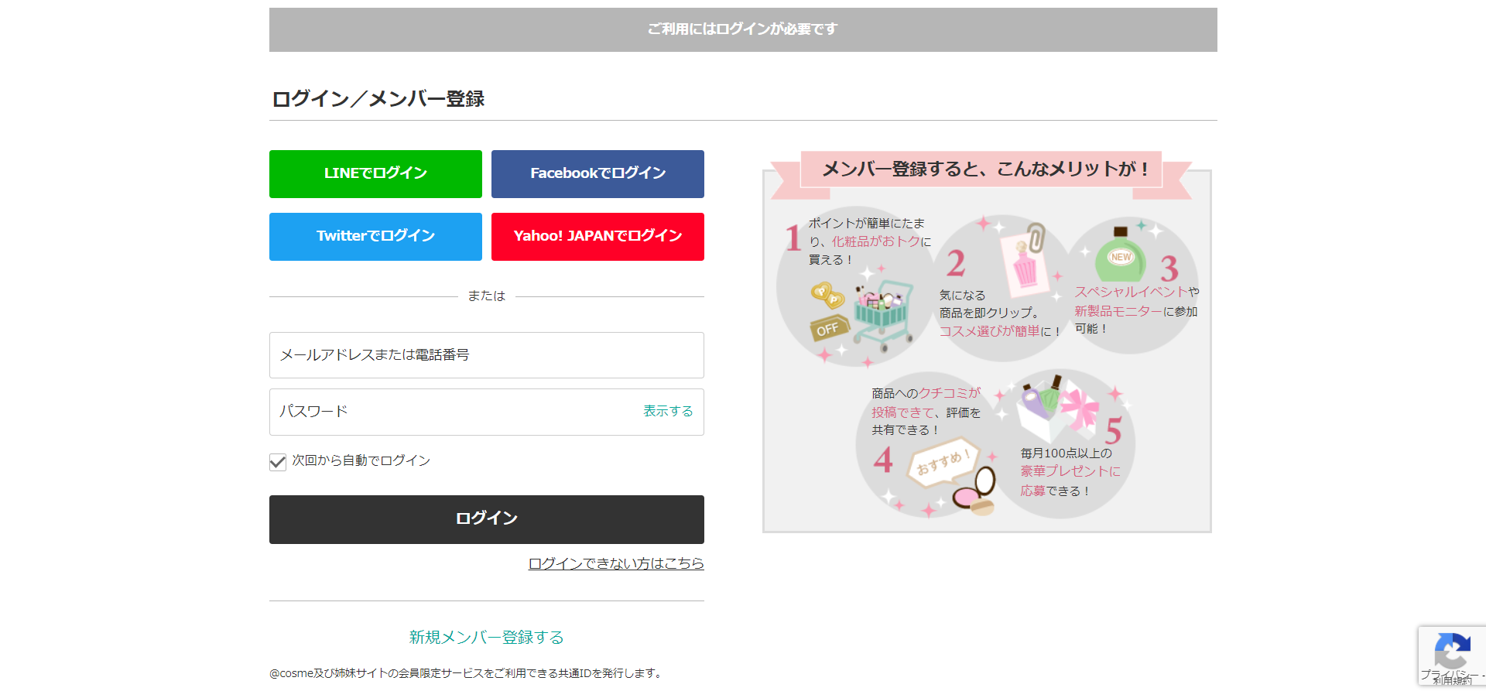The image size is (1486, 698).
Task: Focus the パスワード input field
Action: tap(487, 412)
